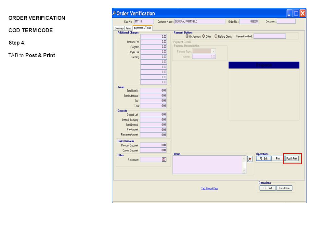Click the F6 - Find button
Image resolution: width=312 pixels, height=234 pixels.
267,188
